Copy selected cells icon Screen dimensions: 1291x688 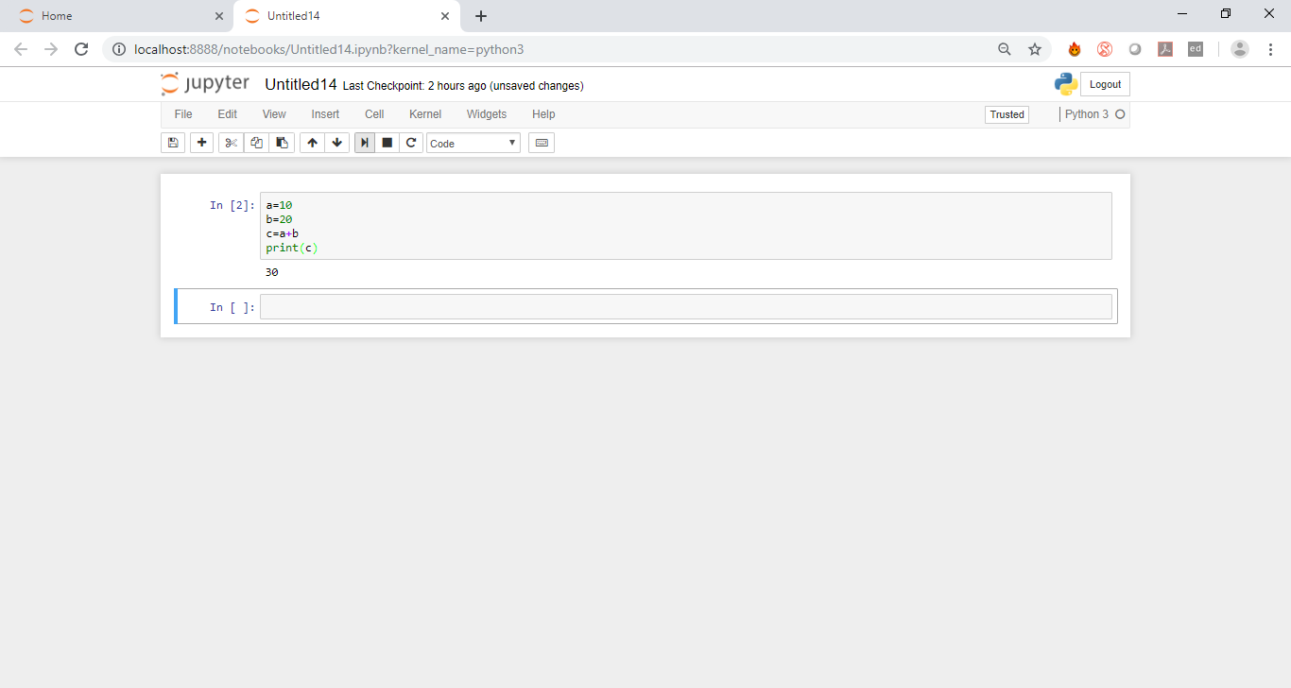[256, 143]
